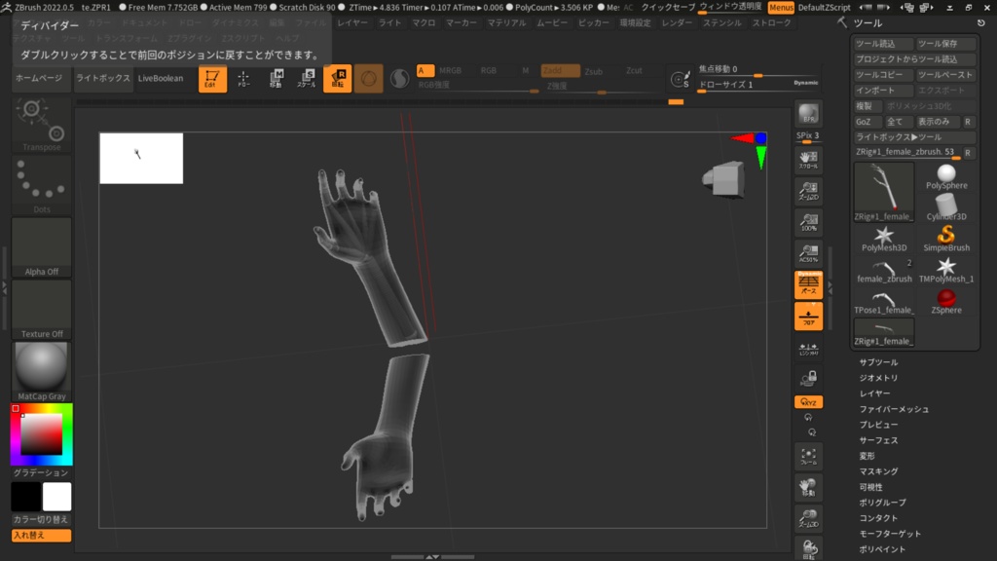Click the viewport Move (移動) hand icon
The width and height of the screenshot is (997, 561).
pos(809,487)
